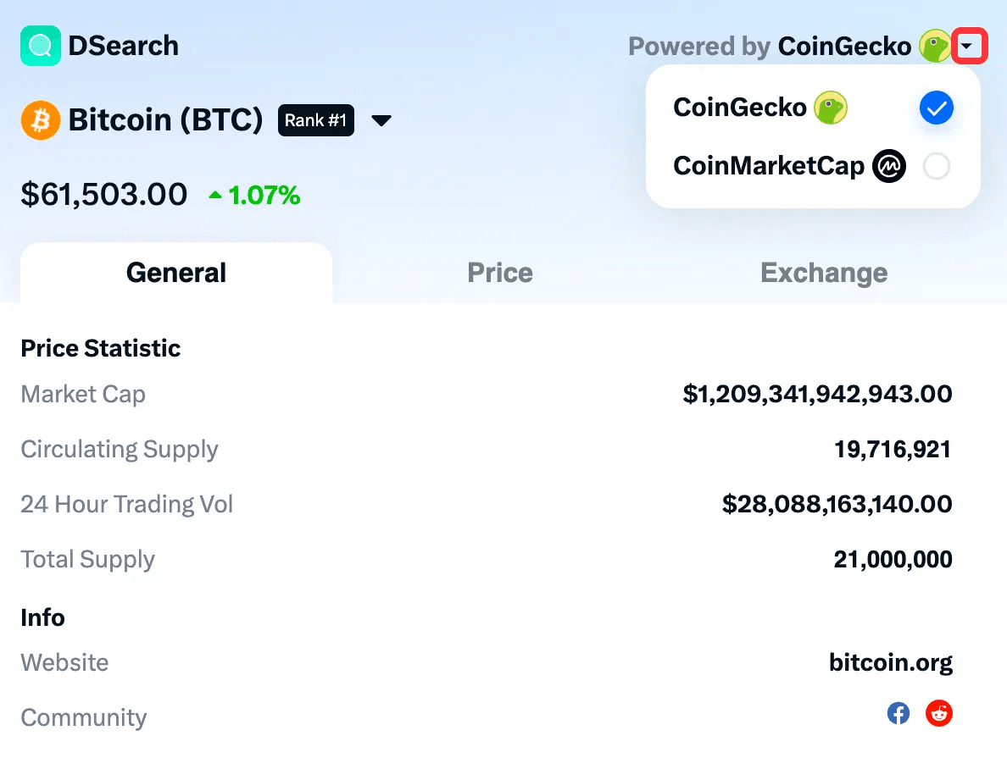
Task: Click the Market Cap value
Action: click(x=817, y=394)
